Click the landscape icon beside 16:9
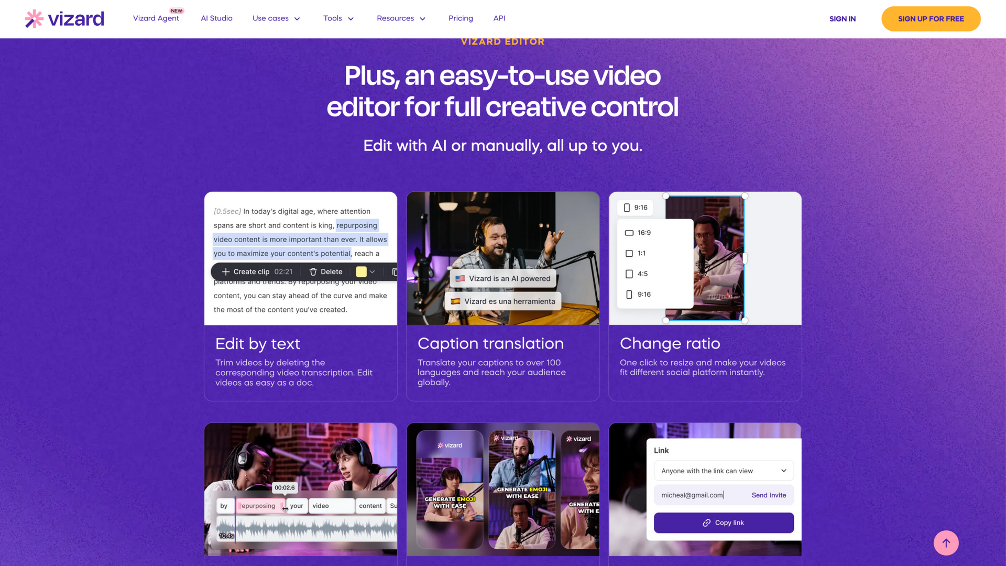Image resolution: width=1006 pixels, height=566 pixels. tap(629, 233)
